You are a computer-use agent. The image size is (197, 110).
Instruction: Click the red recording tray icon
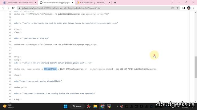tap(122, 106)
